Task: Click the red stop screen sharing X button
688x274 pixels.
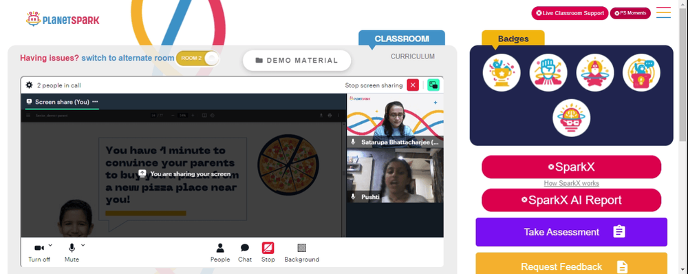Action: click(413, 85)
